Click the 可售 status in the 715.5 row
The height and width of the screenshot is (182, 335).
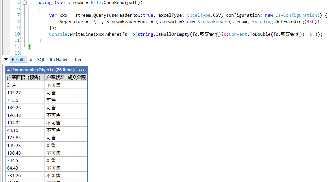pyautogui.click(x=51, y=100)
